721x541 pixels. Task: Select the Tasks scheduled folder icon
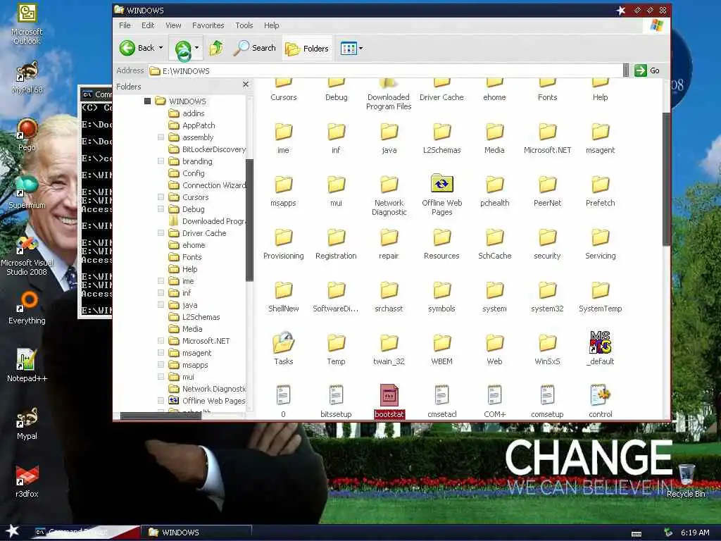pos(283,343)
